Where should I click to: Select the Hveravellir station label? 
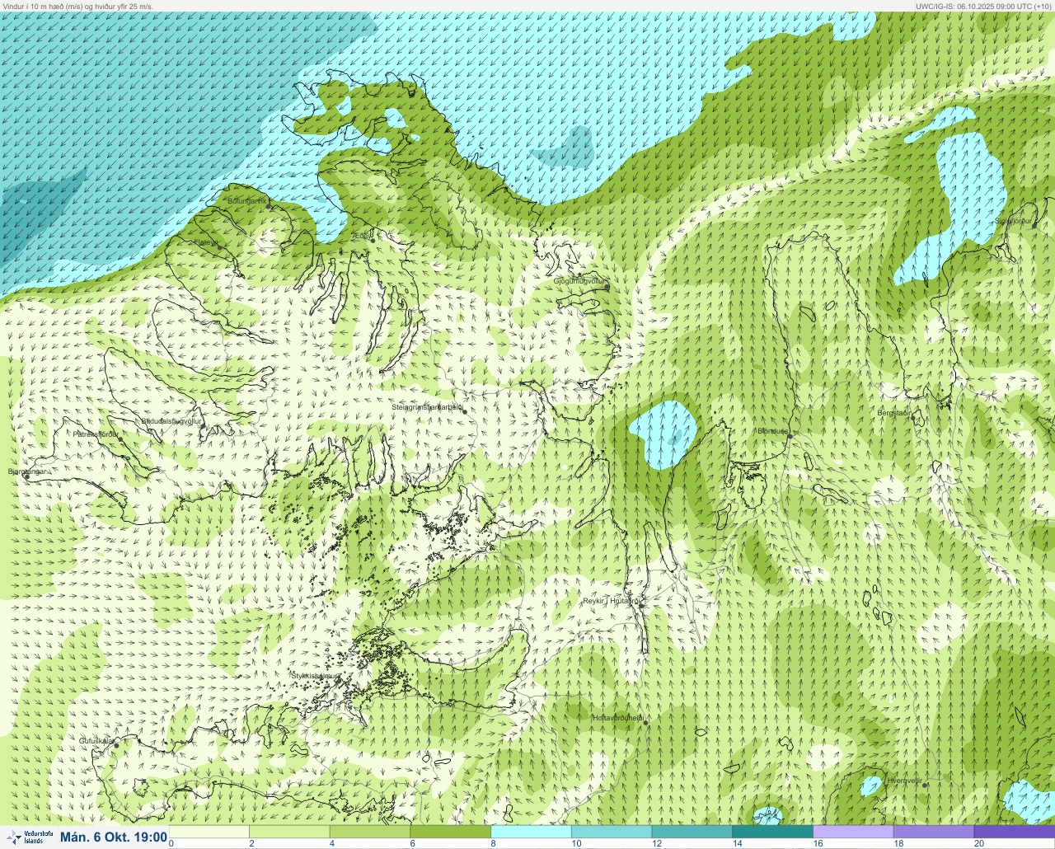(904, 780)
